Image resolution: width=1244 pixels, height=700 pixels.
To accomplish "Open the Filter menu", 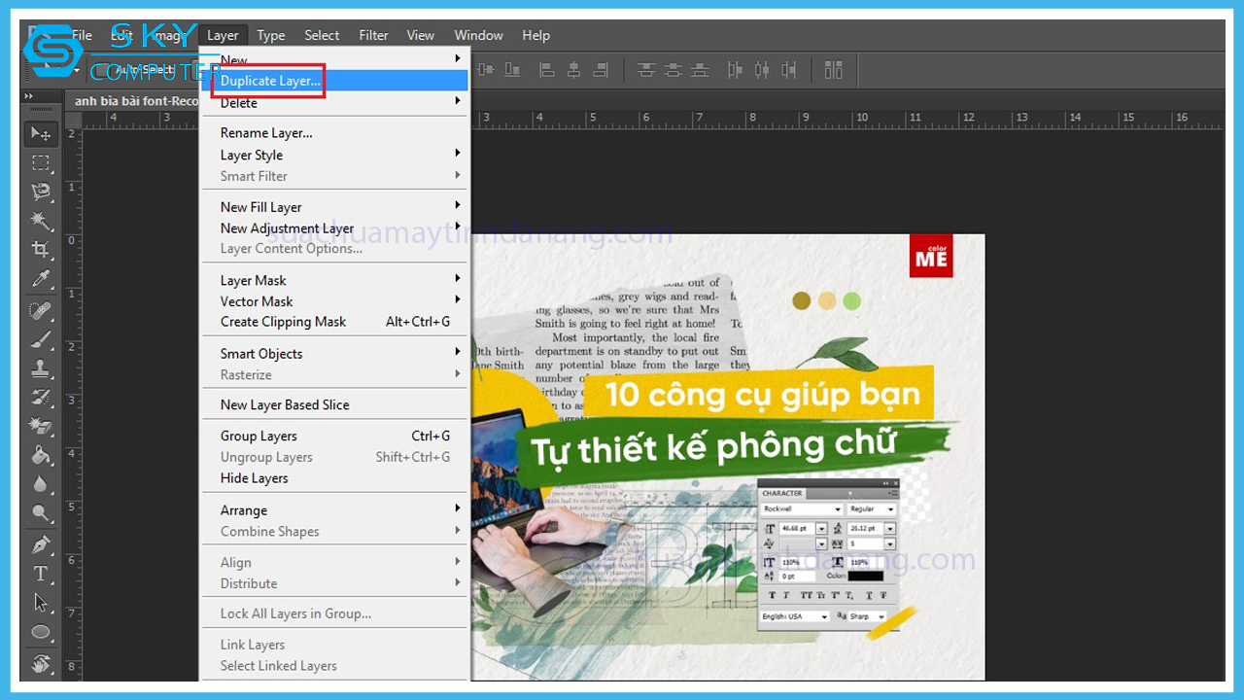I will pyautogui.click(x=373, y=35).
